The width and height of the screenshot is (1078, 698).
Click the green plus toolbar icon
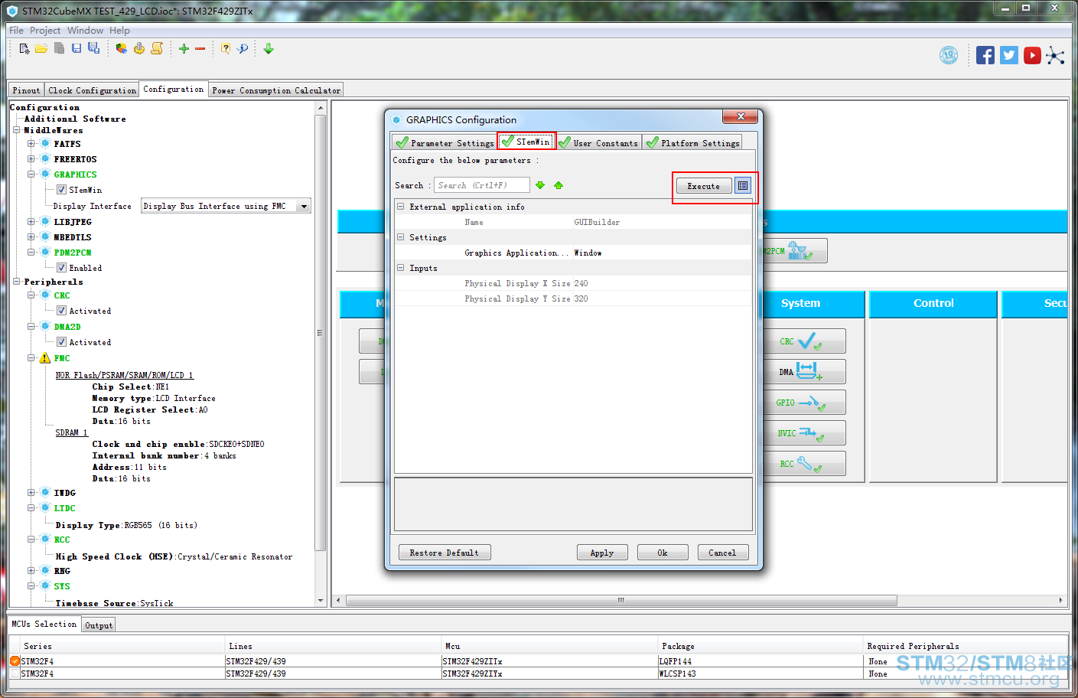(184, 48)
